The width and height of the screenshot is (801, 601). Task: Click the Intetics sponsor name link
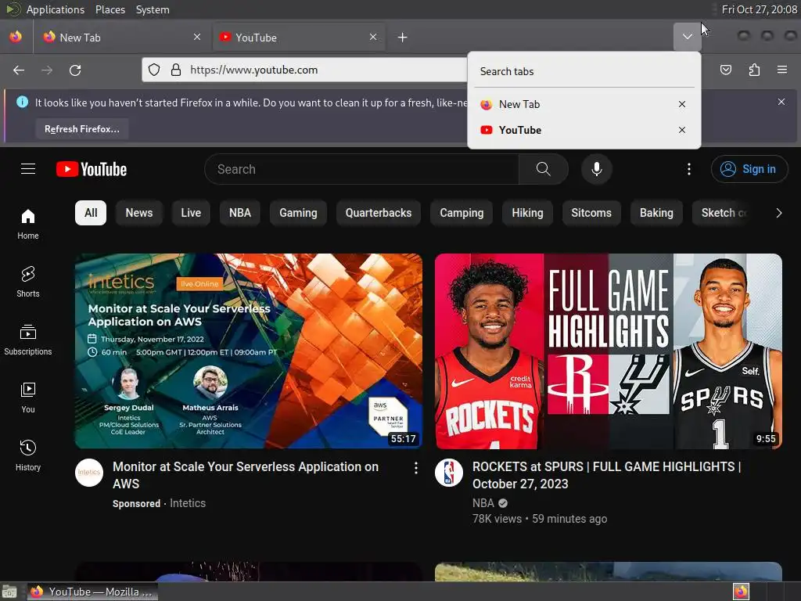coord(188,503)
